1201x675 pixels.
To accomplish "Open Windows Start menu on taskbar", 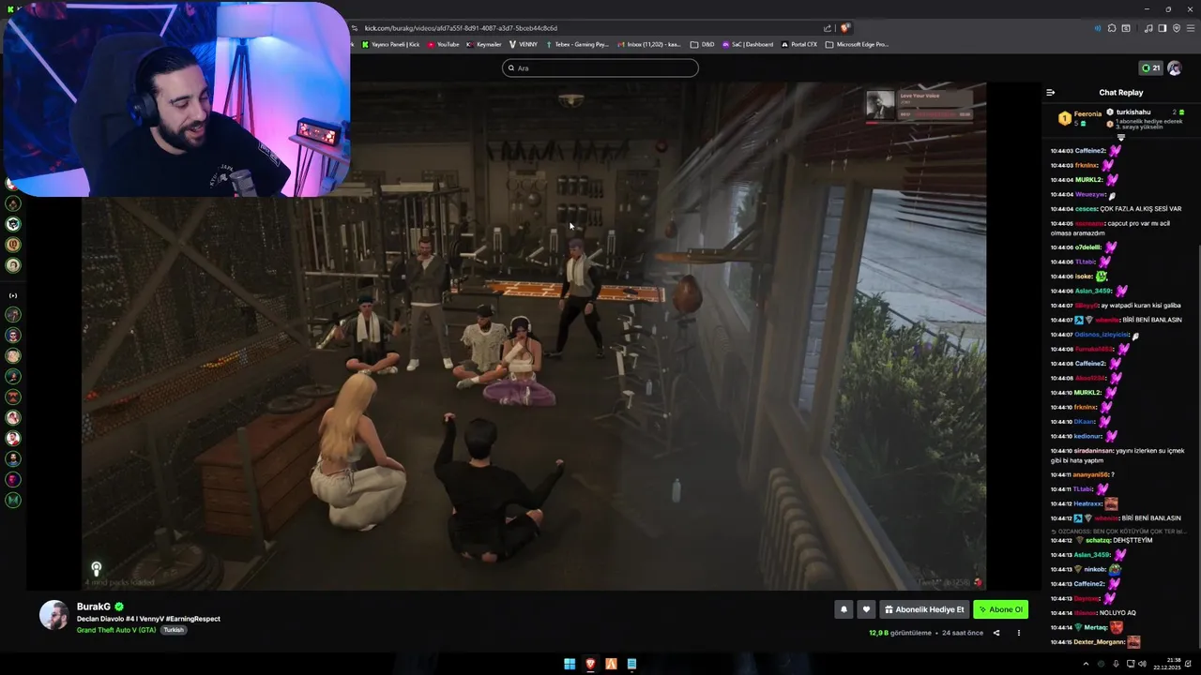I will coord(570,664).
